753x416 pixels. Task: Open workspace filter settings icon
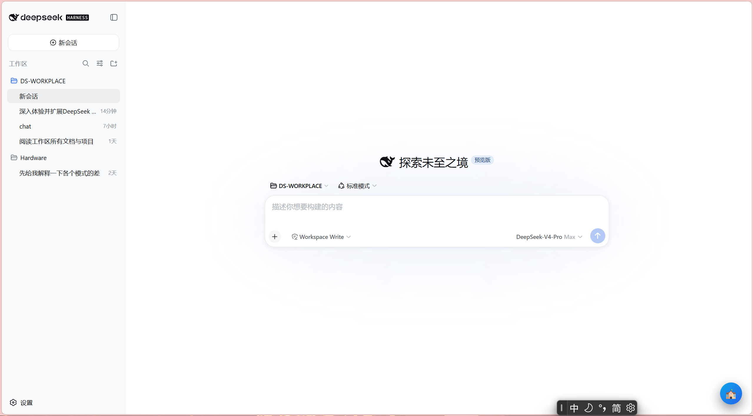100,64
